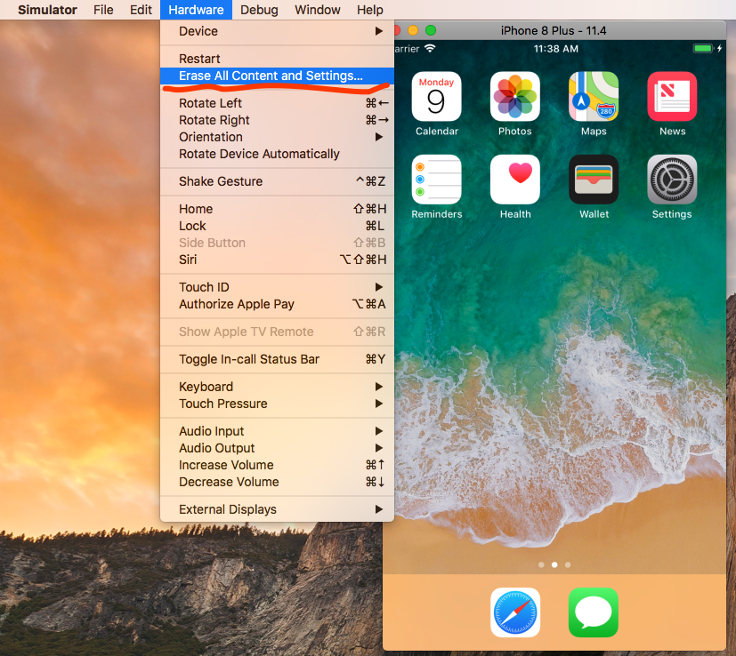The width and height of the screenshot is (736, 656).
Task: Choose Rotate Left
Action: [x=277, y=103]
